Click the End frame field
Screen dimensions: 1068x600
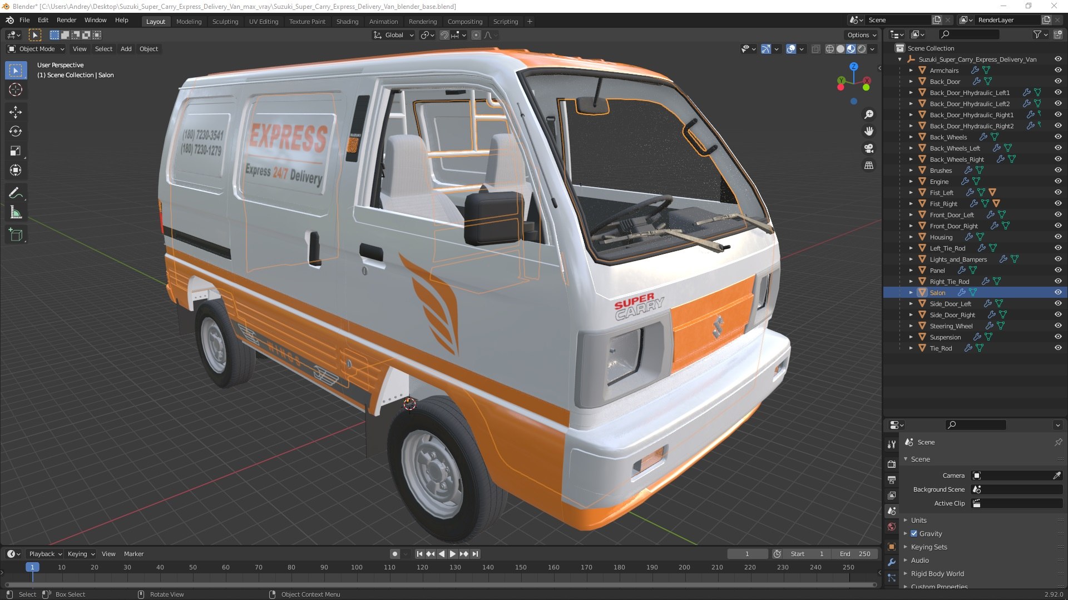(x=855, y=554)
